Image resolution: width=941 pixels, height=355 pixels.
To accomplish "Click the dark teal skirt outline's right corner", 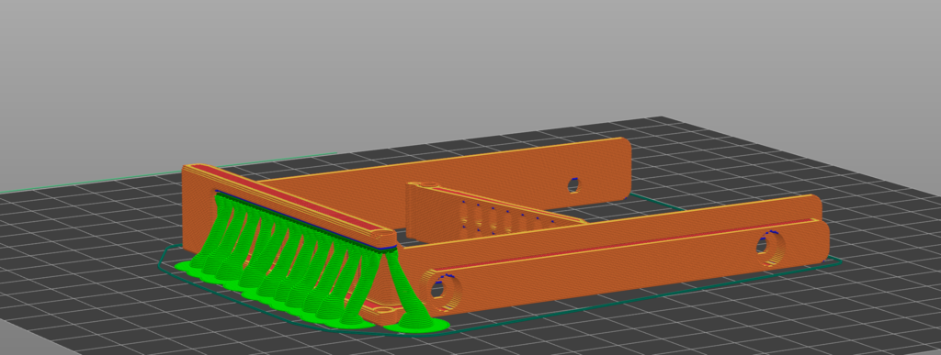I will (x=838, y=261).
